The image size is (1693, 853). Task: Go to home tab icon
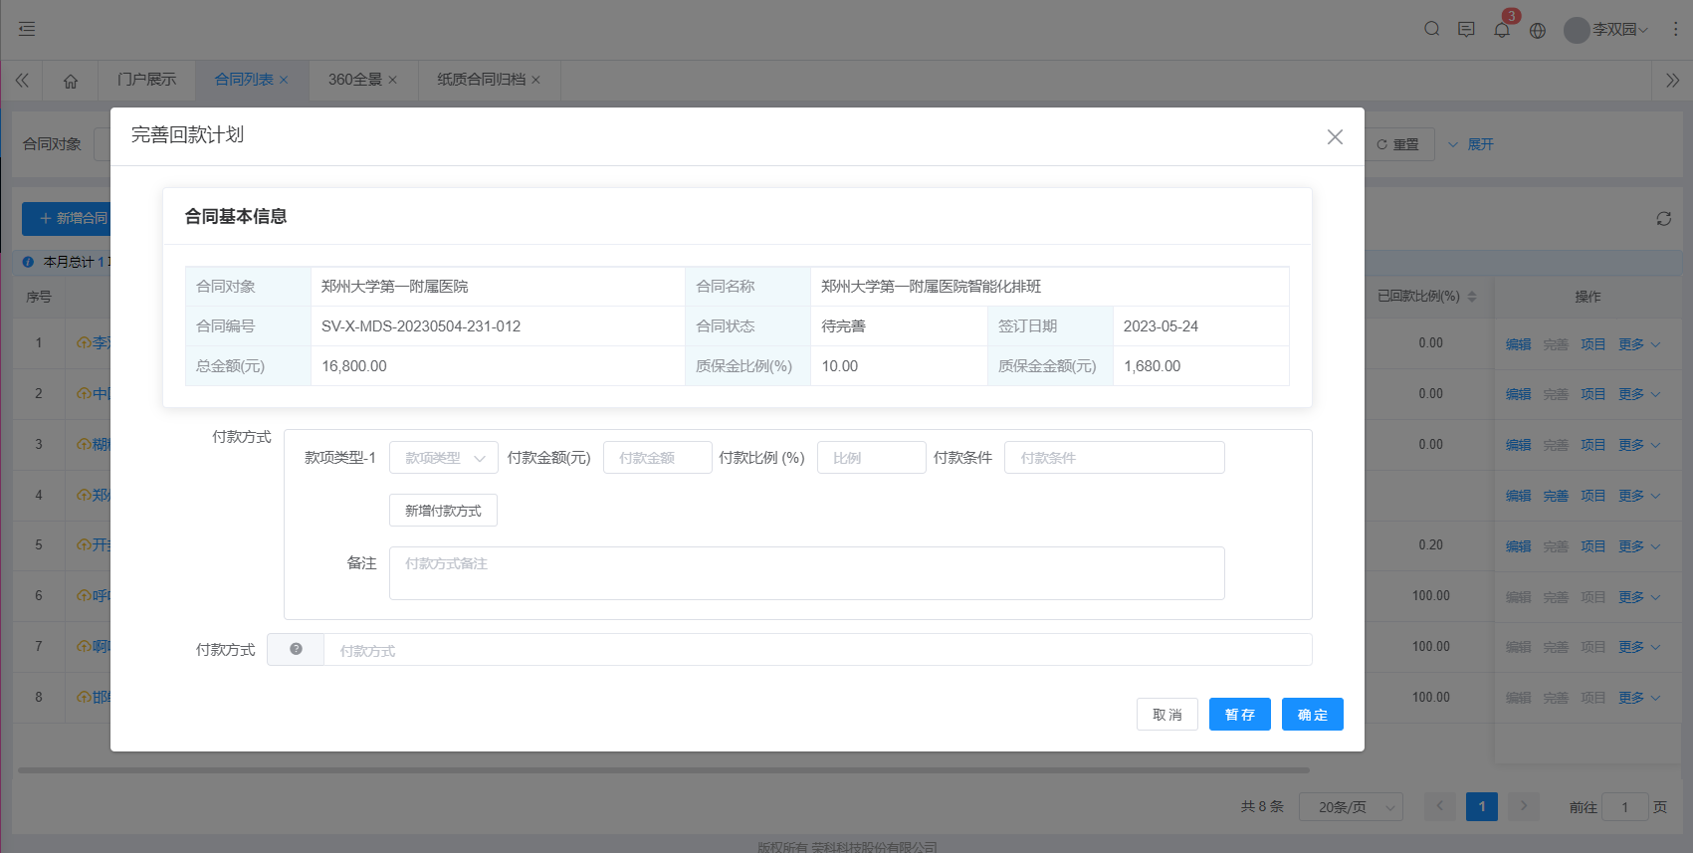(x=70, y=81)
